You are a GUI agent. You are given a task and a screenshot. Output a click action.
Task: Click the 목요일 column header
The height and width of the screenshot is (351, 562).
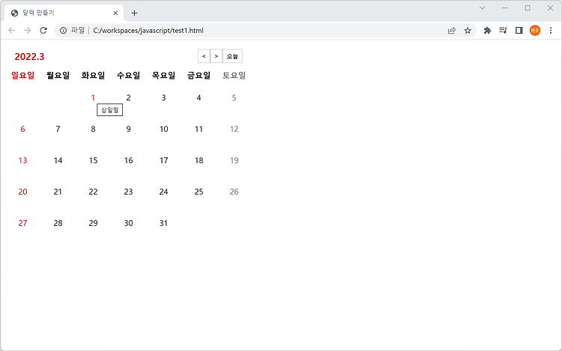coord(163,76)
